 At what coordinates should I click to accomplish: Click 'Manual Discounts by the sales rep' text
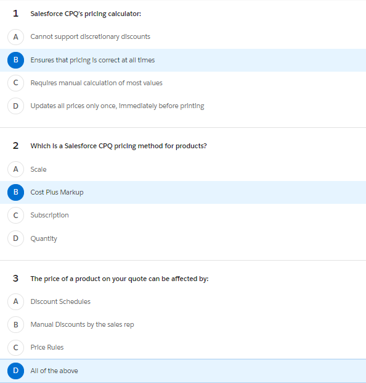click(82, 324)
